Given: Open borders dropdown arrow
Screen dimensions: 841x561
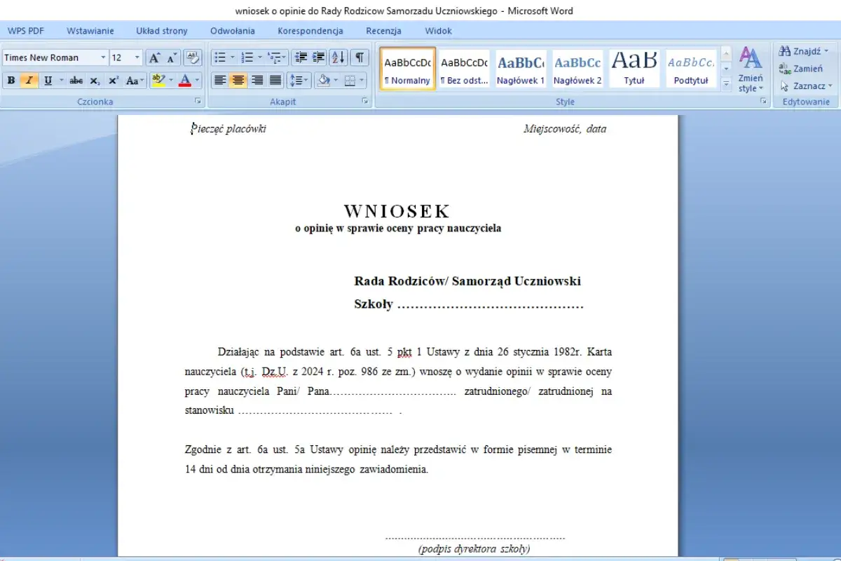Looking at the screenshot, I should (363, 81).
